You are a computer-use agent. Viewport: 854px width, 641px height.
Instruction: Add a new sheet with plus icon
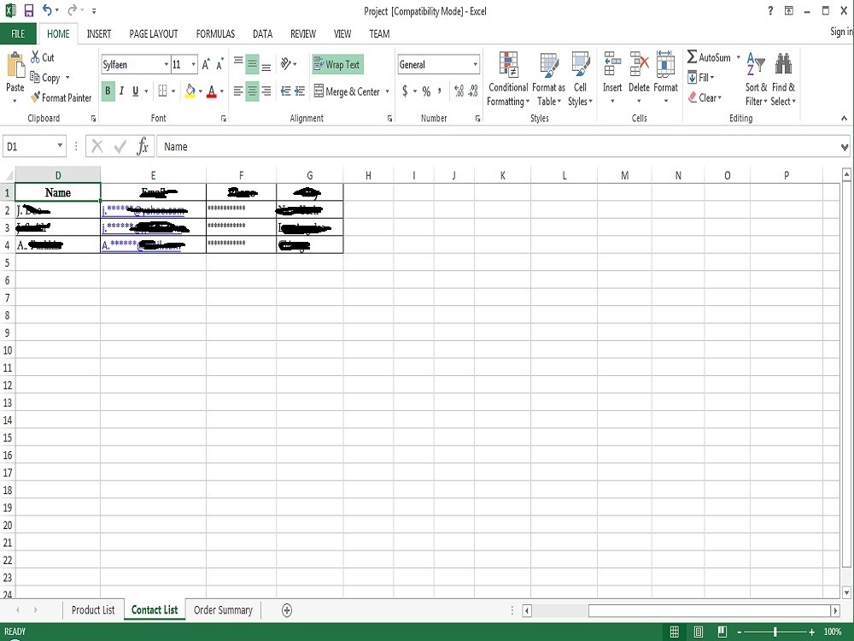(287, 610)
